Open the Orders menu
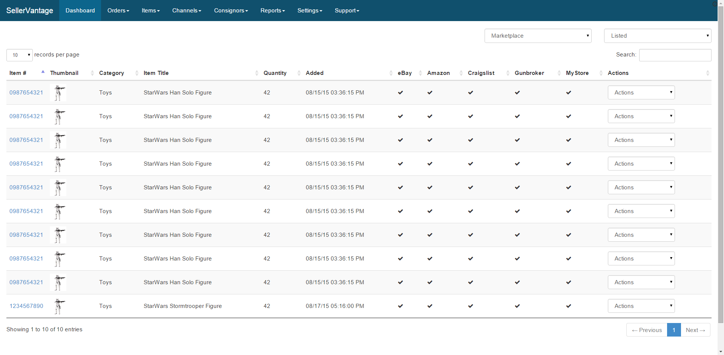This screenshot has height=355, width=724. (118, 11)
